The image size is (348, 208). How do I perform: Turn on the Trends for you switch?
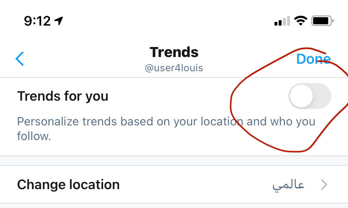tap(310, 96)
